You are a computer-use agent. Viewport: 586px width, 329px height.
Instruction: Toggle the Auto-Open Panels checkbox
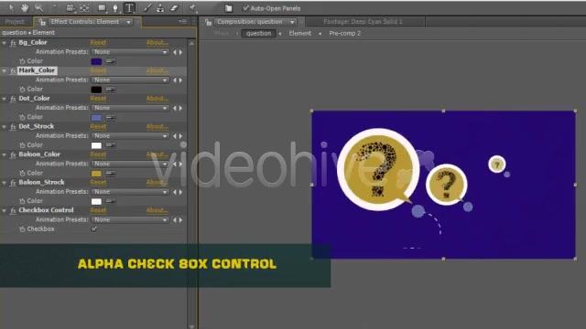[245, 8]
